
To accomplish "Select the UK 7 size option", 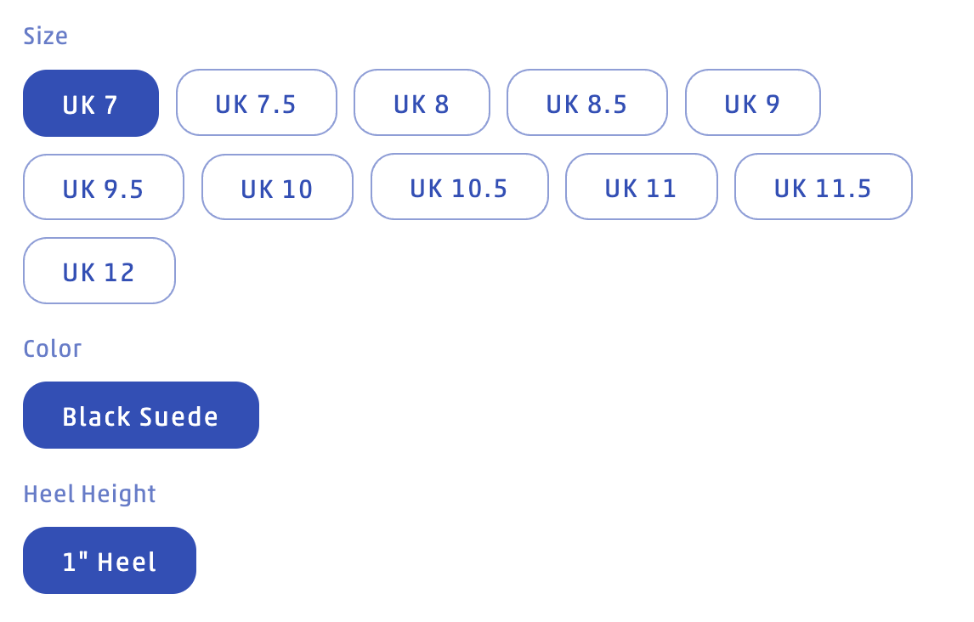I will point(91,103).
